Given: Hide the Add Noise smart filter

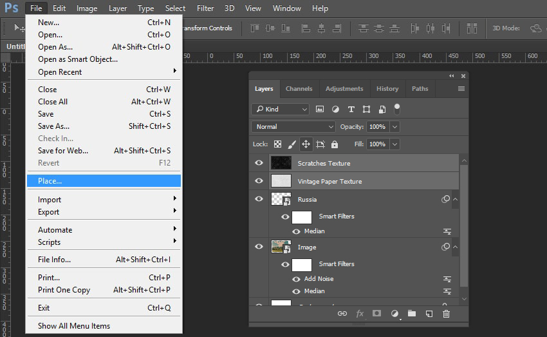Looking at the screenshot, I should click(x=297, y=279).
